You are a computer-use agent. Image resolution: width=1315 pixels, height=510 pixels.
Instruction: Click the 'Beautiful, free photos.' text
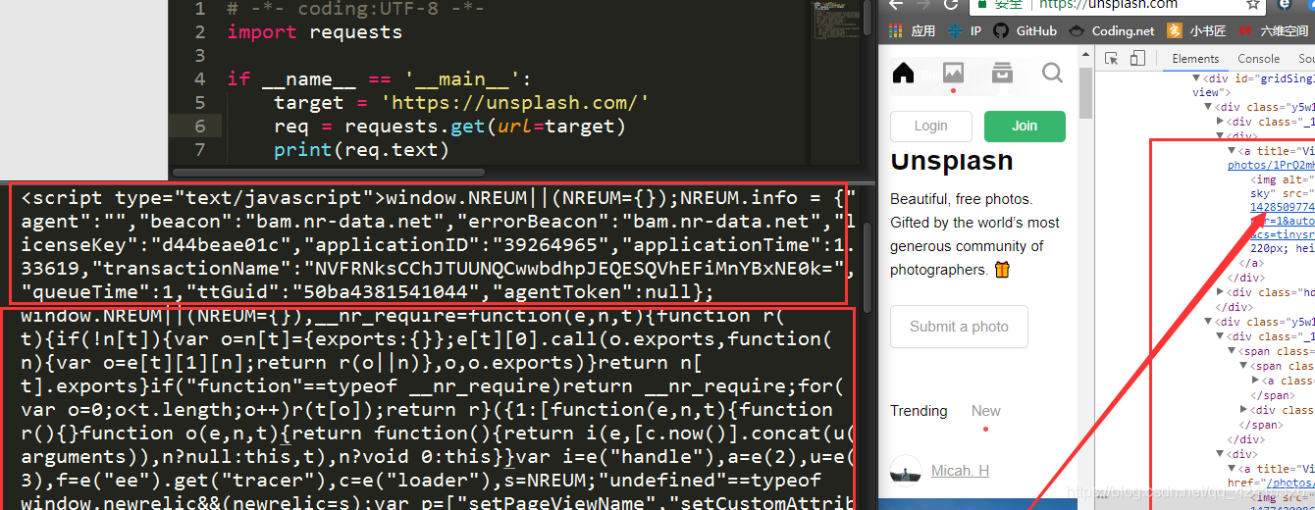pyautogui.click(x=962, y=199)
